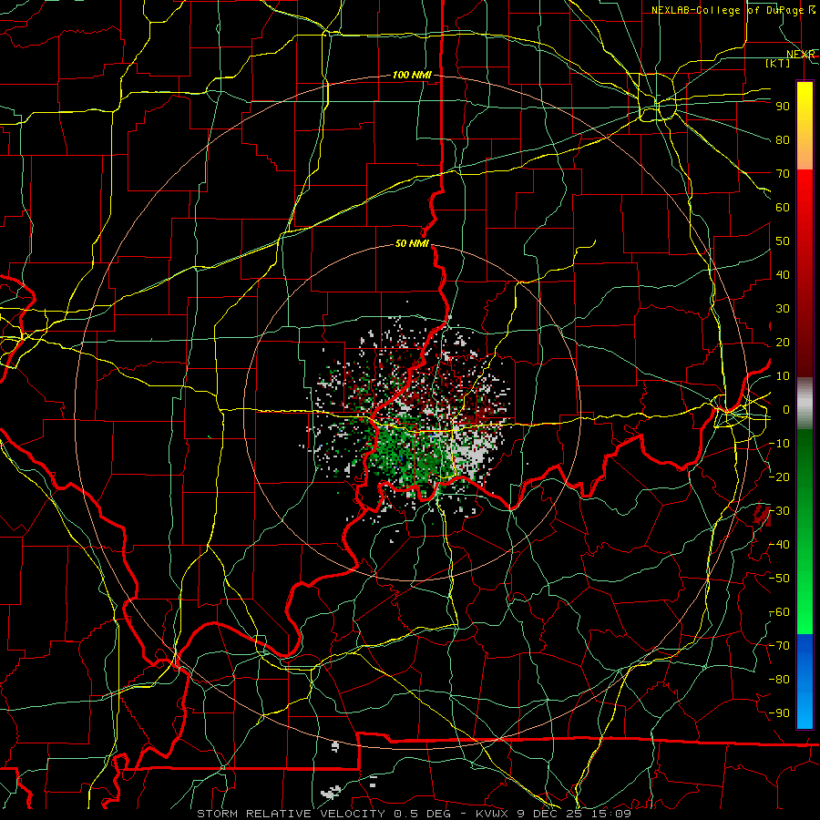Click the 0.5 DEG elevation angle in the caption
This screenshot has width=820, height=820.
click(x=423, y=814)
